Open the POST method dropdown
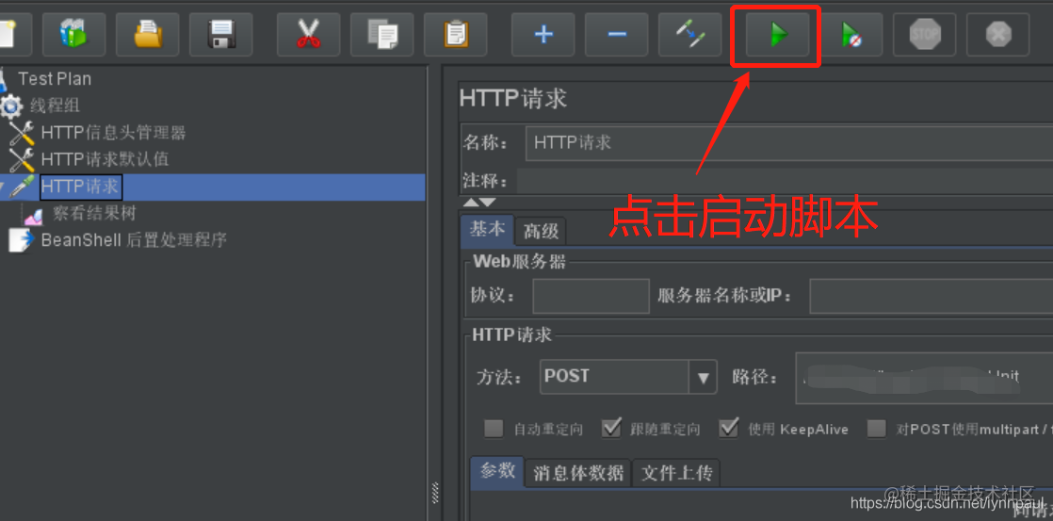Viewport: 1053px width, 521px height. [x=703, y=377]
